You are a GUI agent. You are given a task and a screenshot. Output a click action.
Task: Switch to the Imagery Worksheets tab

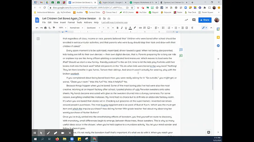143,2
